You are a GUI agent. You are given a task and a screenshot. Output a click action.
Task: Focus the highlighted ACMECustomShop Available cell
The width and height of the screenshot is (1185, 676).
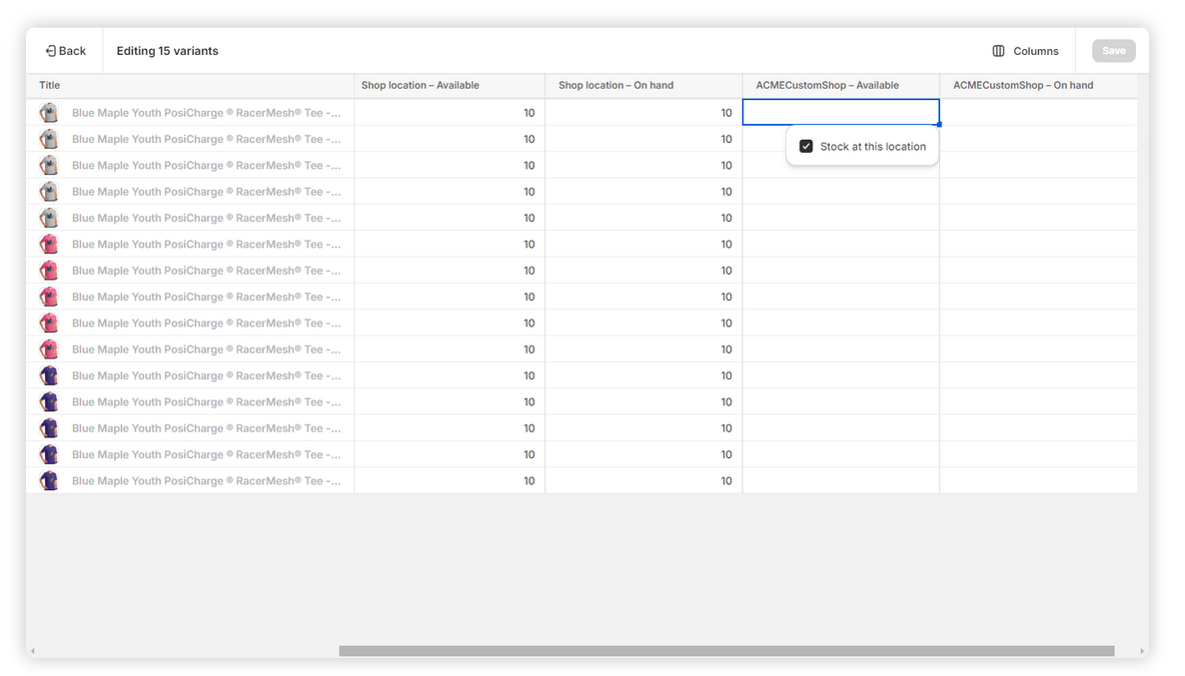(x=840, y=113)
